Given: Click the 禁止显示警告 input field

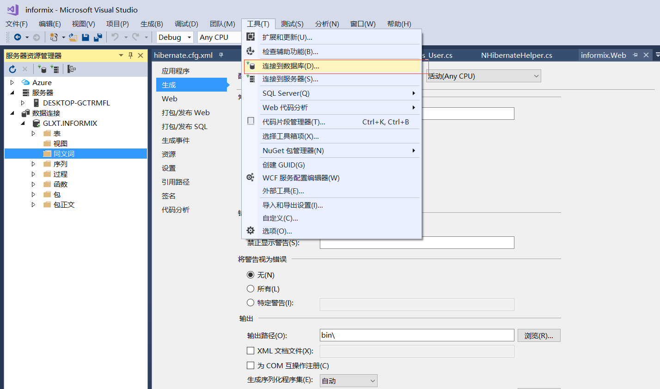Looking at the screenshot, I should tap(417, 242).
